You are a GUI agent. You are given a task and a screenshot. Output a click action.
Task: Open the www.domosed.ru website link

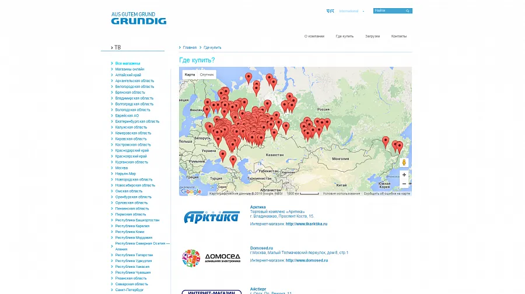307,260
